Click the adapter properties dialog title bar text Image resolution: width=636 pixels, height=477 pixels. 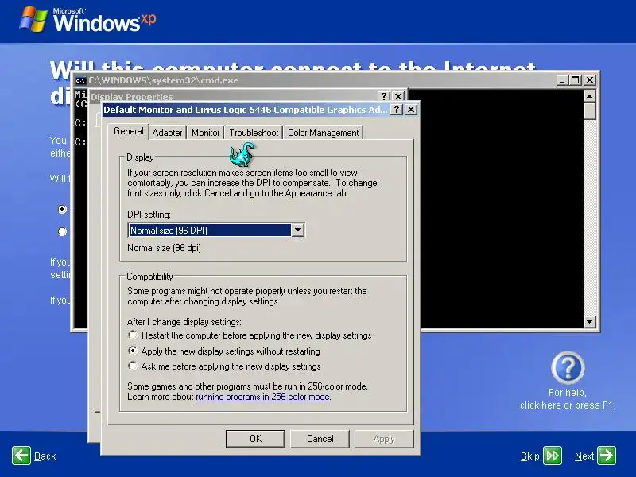246,110
